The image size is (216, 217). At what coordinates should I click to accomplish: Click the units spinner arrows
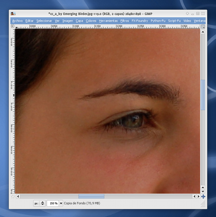coord(42,203)
